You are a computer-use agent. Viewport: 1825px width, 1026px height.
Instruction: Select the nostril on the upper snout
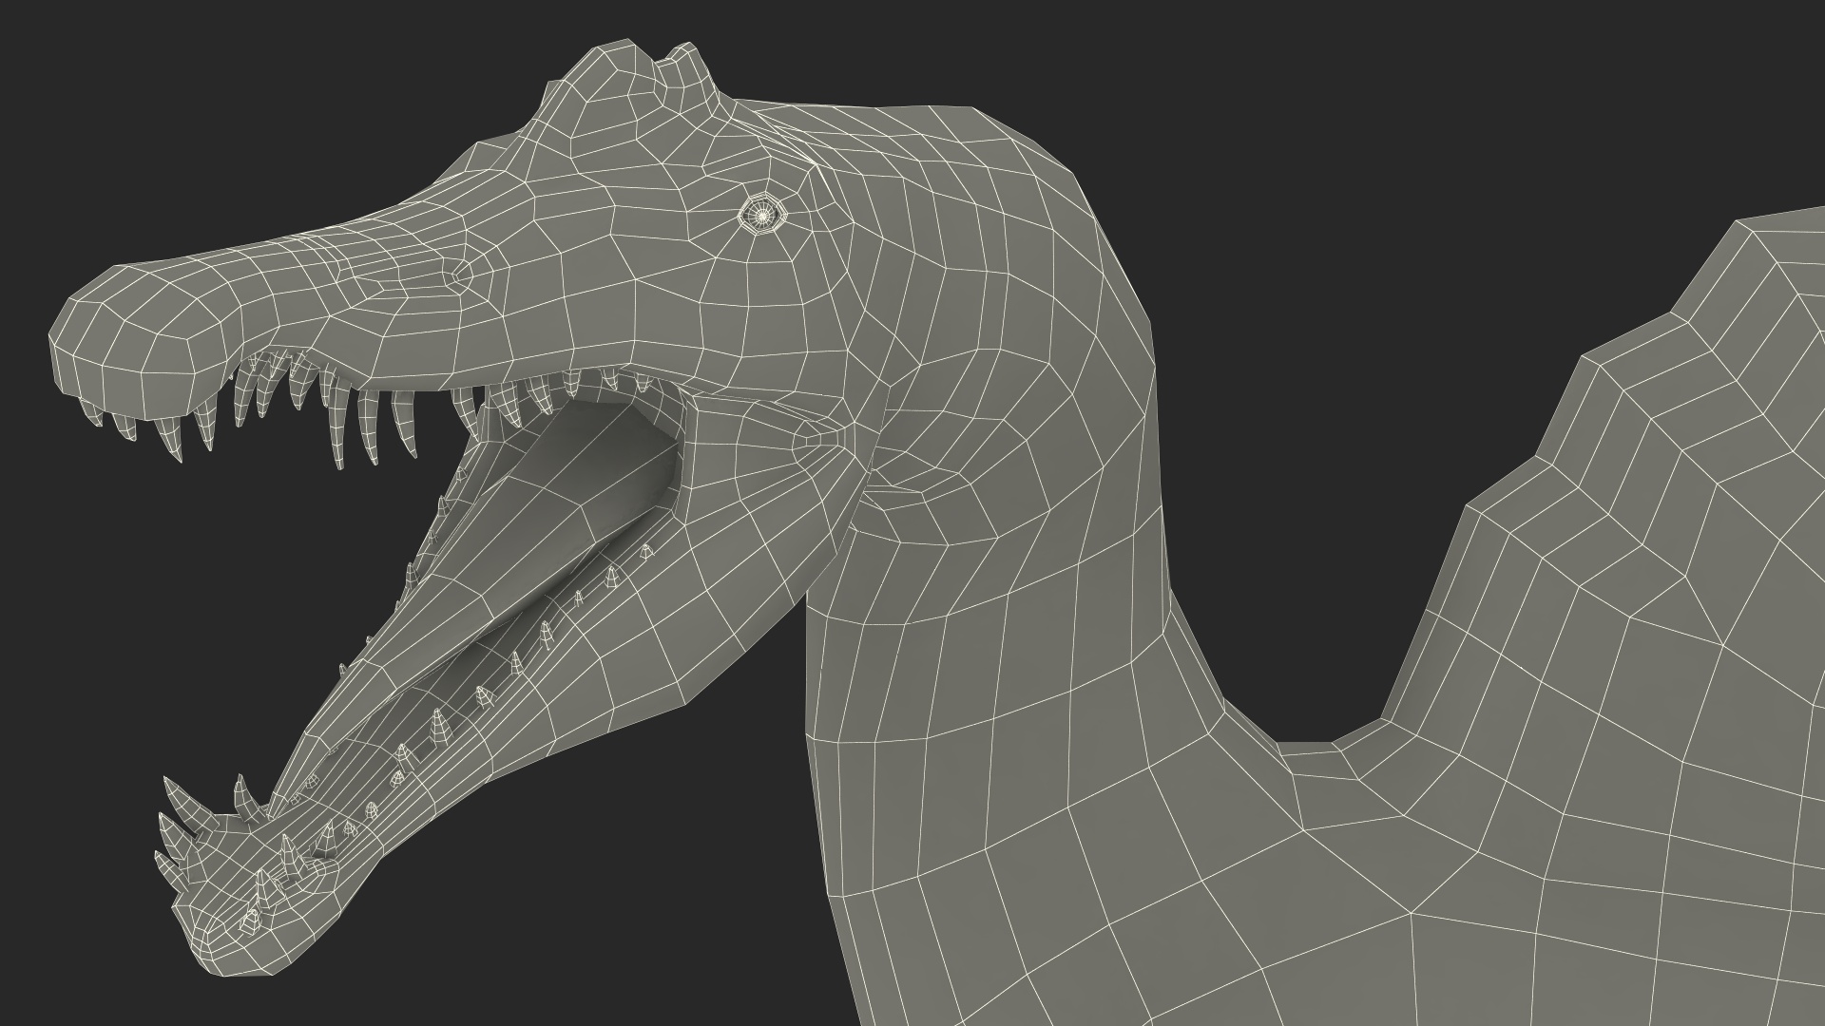(459, 276)
